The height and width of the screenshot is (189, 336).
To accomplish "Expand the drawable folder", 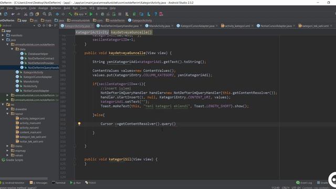I will point(7,109).
